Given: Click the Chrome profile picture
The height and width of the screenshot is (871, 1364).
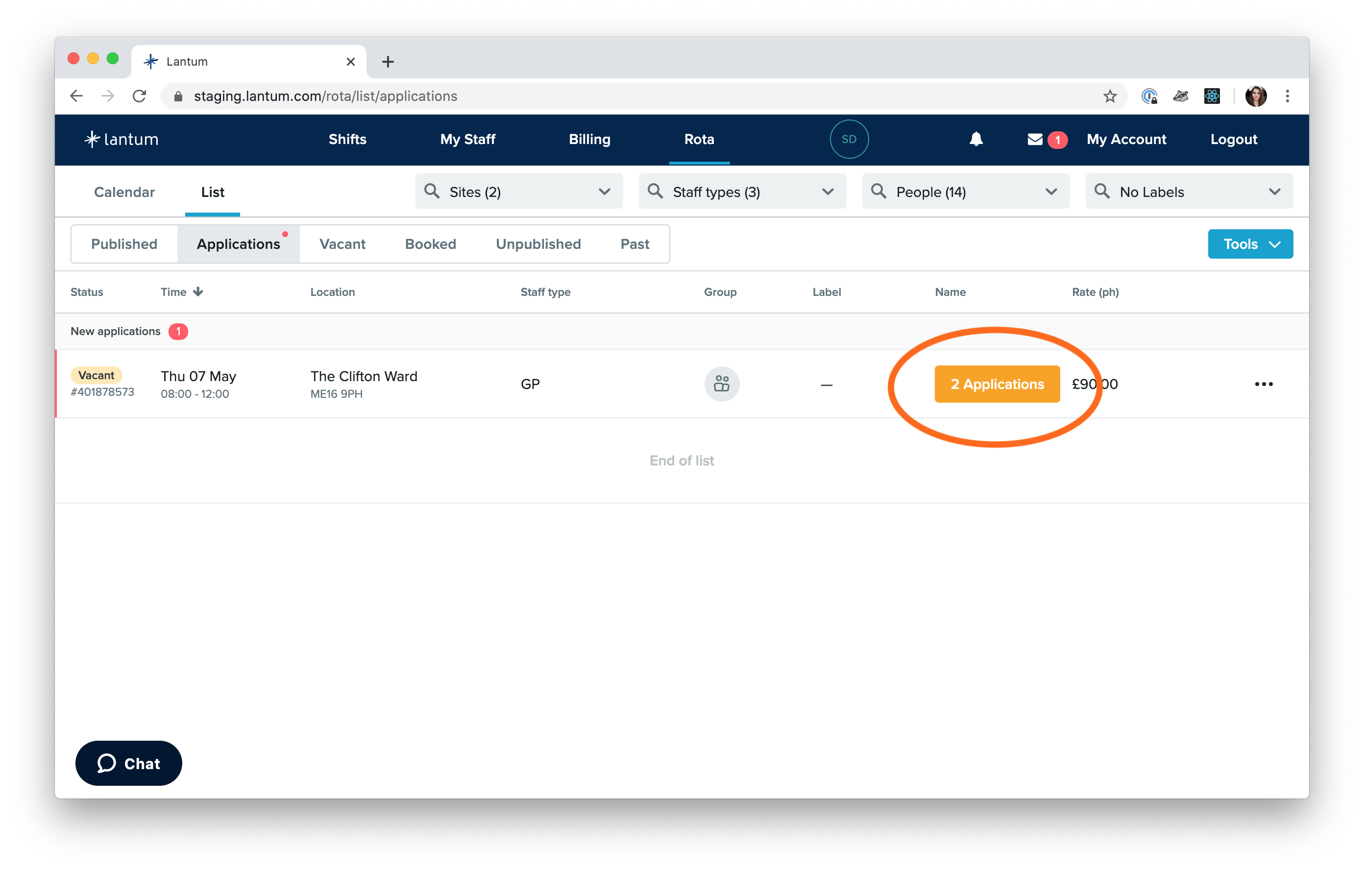Looking at the screenshot, I should coord(1255,96).
